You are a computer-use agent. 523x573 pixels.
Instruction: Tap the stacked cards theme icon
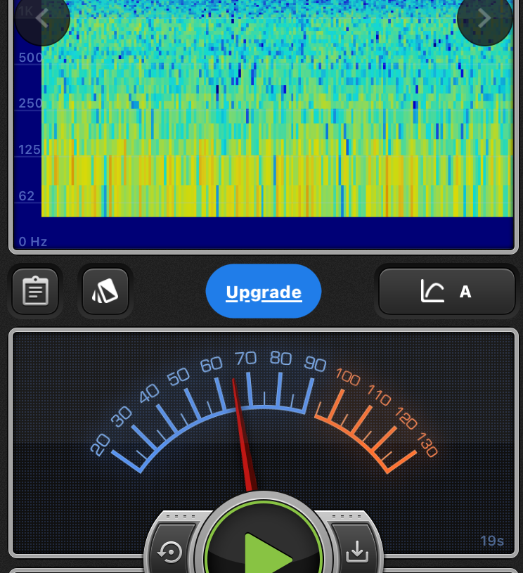click(x=105, y=291)
